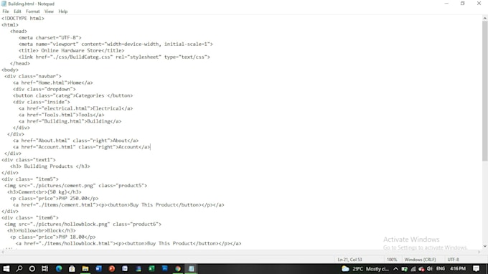This screenshot has height=274, width=488.
Task: Click the Account.html anchor line
Action: [82, 147]
